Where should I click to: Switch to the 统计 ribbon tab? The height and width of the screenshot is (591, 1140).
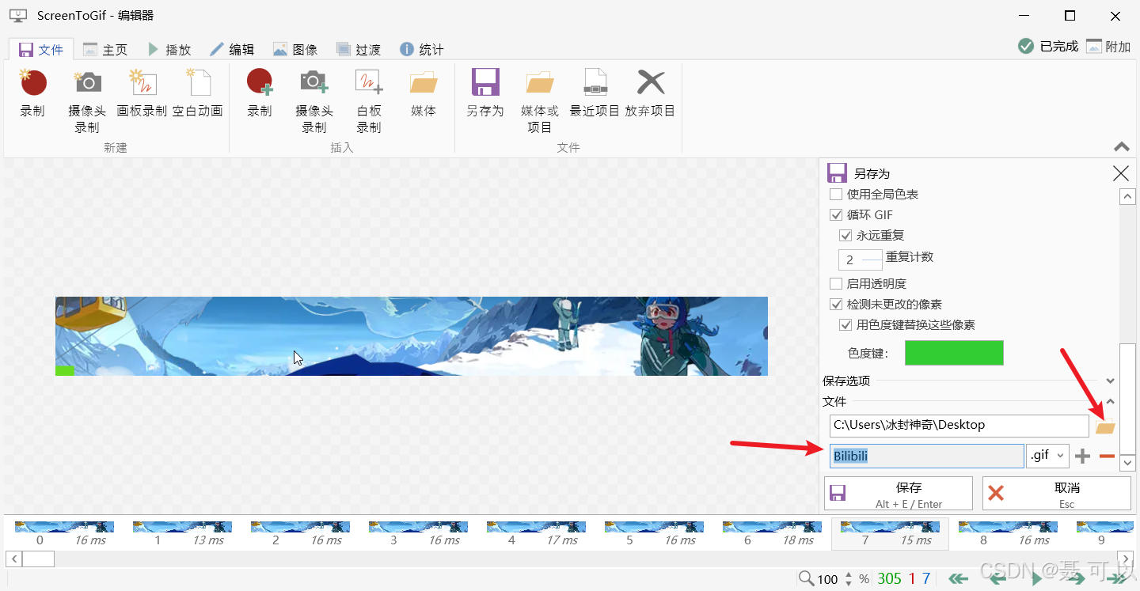coord(422,49)
